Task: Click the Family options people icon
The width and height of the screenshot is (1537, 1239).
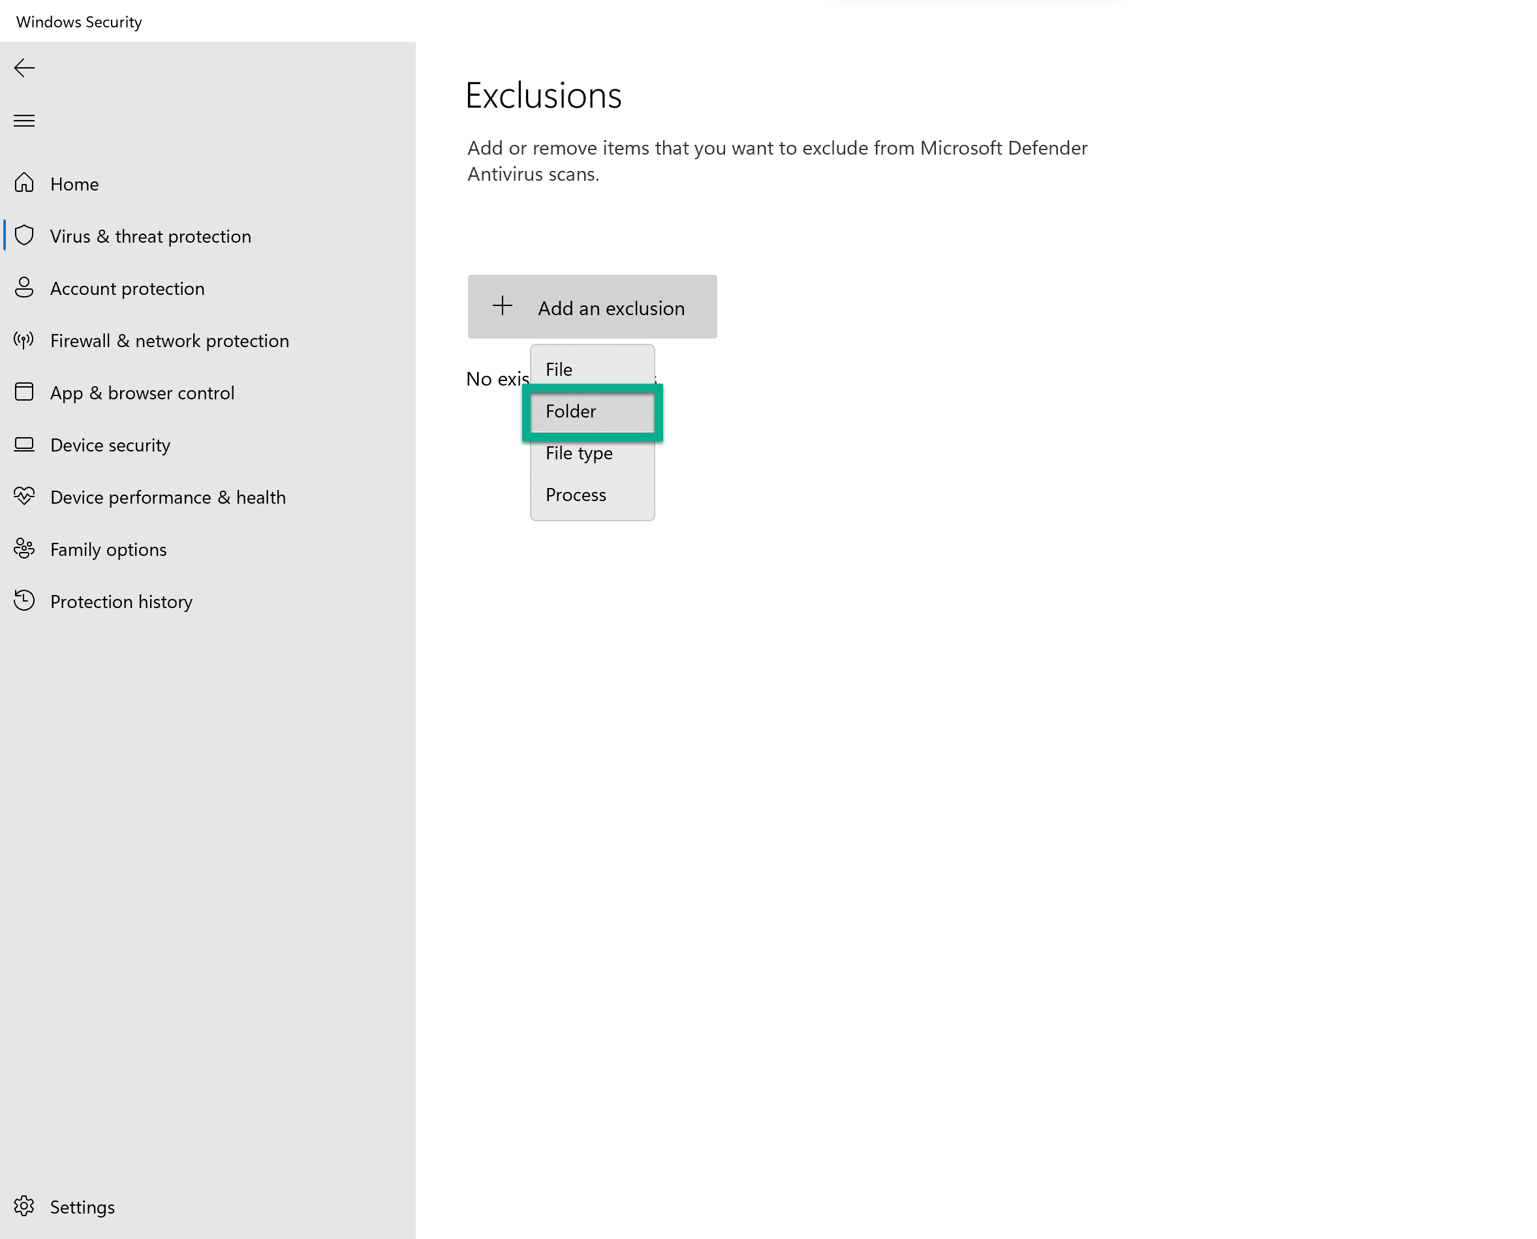Action: (x=24, y=548)
